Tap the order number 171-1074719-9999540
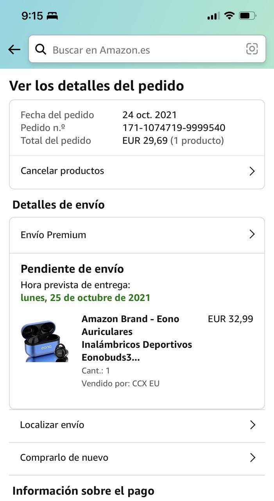This screenshot has width=274, height=501. tap(174, 128)
